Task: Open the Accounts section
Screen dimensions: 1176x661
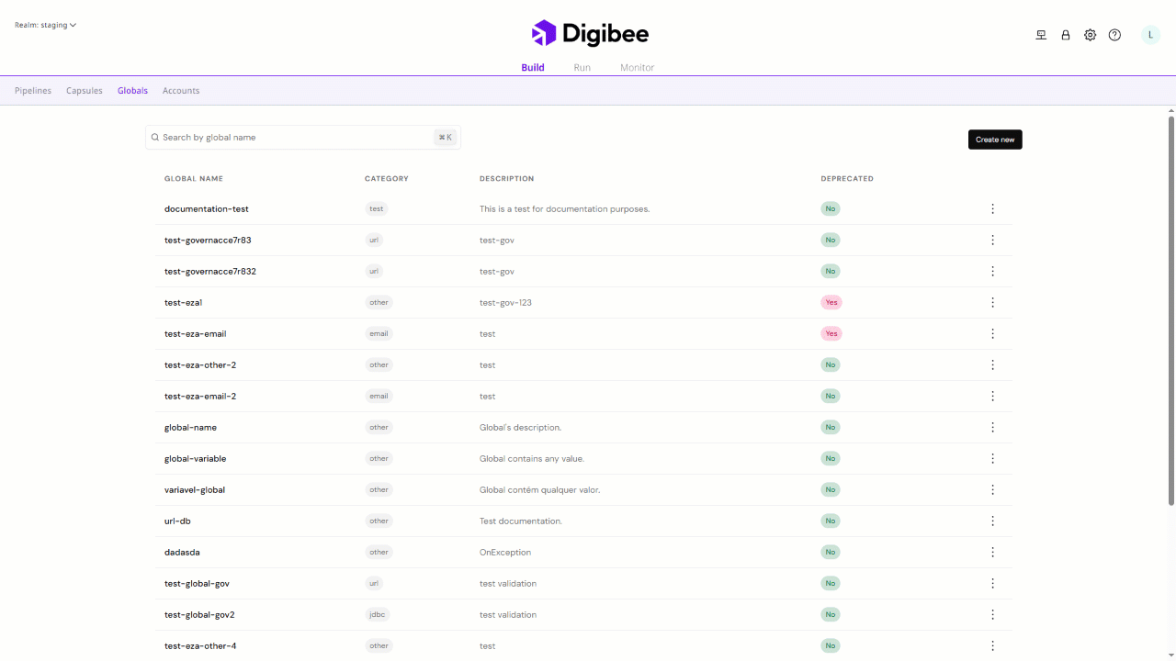Action: pyautogui.click(x=181, y=91)
